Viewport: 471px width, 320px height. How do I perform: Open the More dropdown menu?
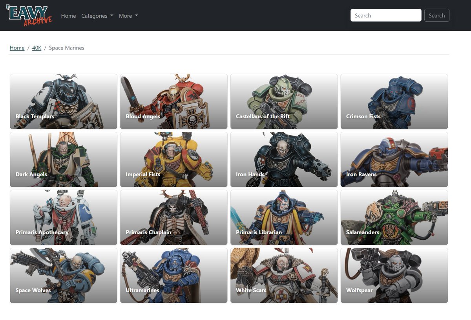[128, 16]
